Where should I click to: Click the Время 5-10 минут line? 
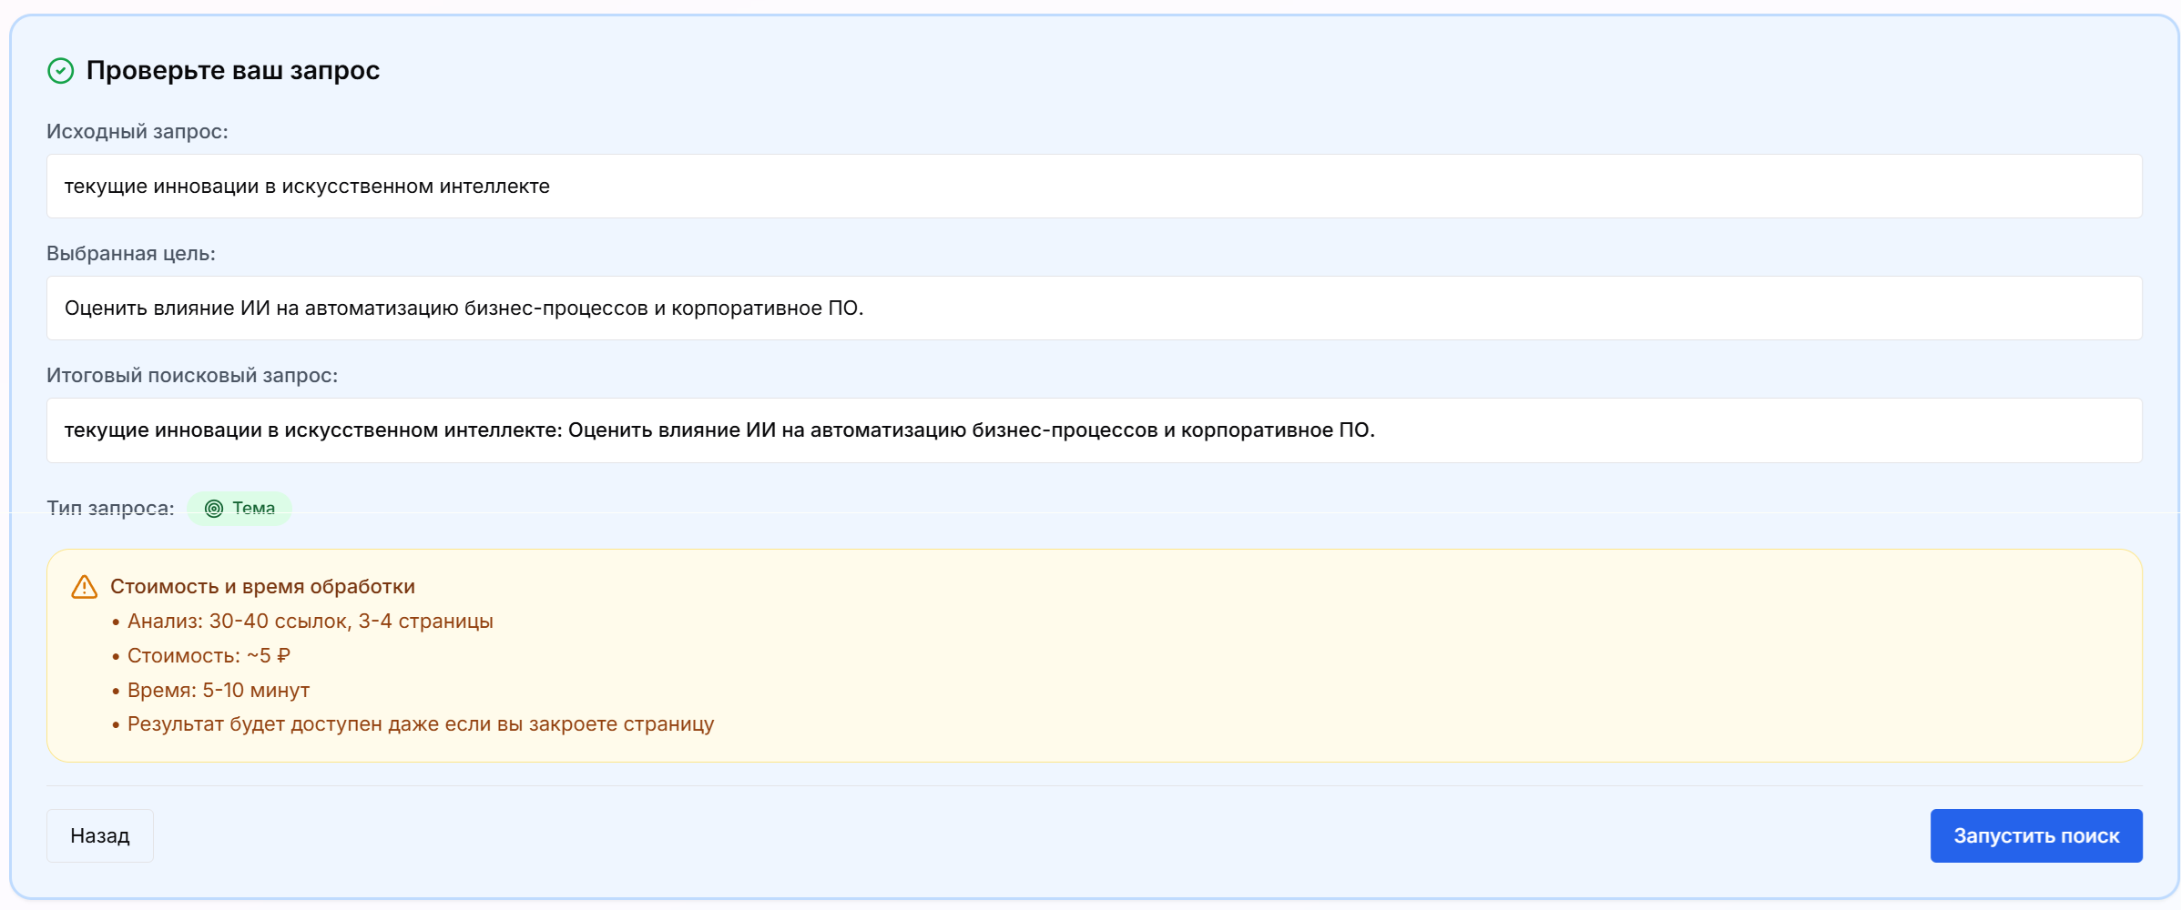pos(219,691)
